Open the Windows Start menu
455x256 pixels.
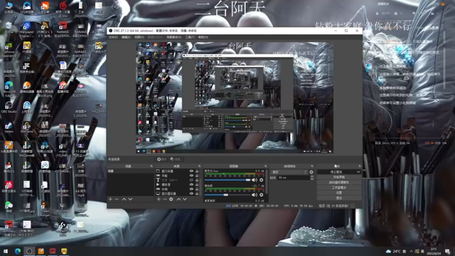[5, 251]
